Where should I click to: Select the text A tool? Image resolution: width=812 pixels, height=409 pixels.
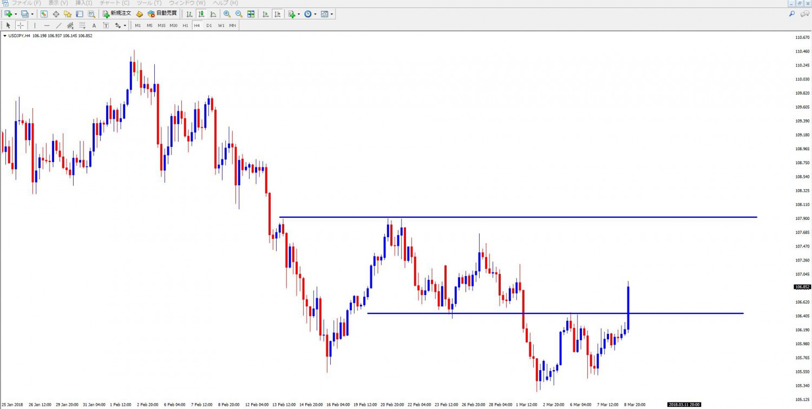click(x=94, y=25)
